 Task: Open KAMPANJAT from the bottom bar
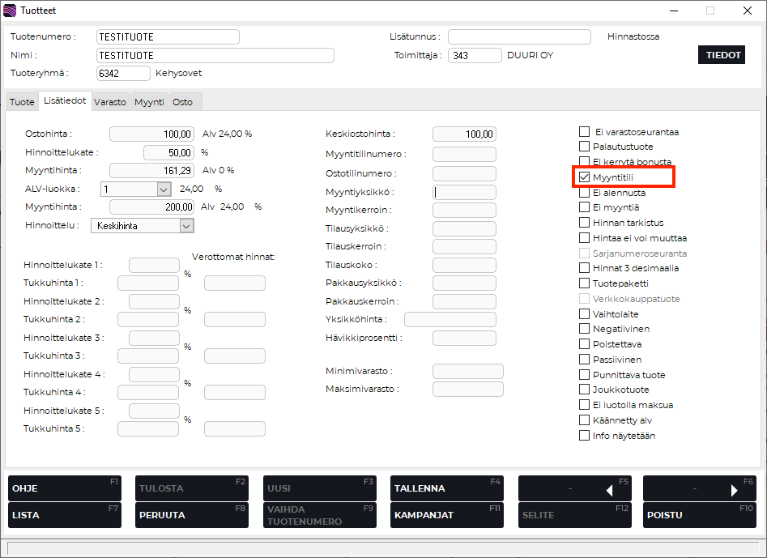(446, 515)
